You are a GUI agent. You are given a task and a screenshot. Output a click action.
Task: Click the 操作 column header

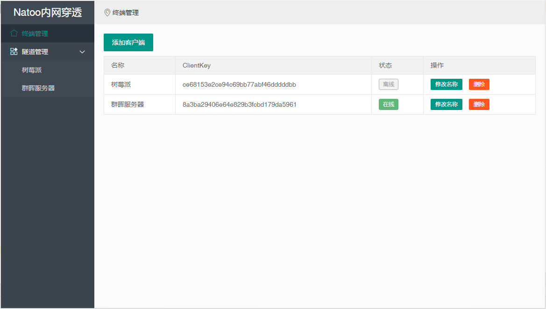[480, 65]
